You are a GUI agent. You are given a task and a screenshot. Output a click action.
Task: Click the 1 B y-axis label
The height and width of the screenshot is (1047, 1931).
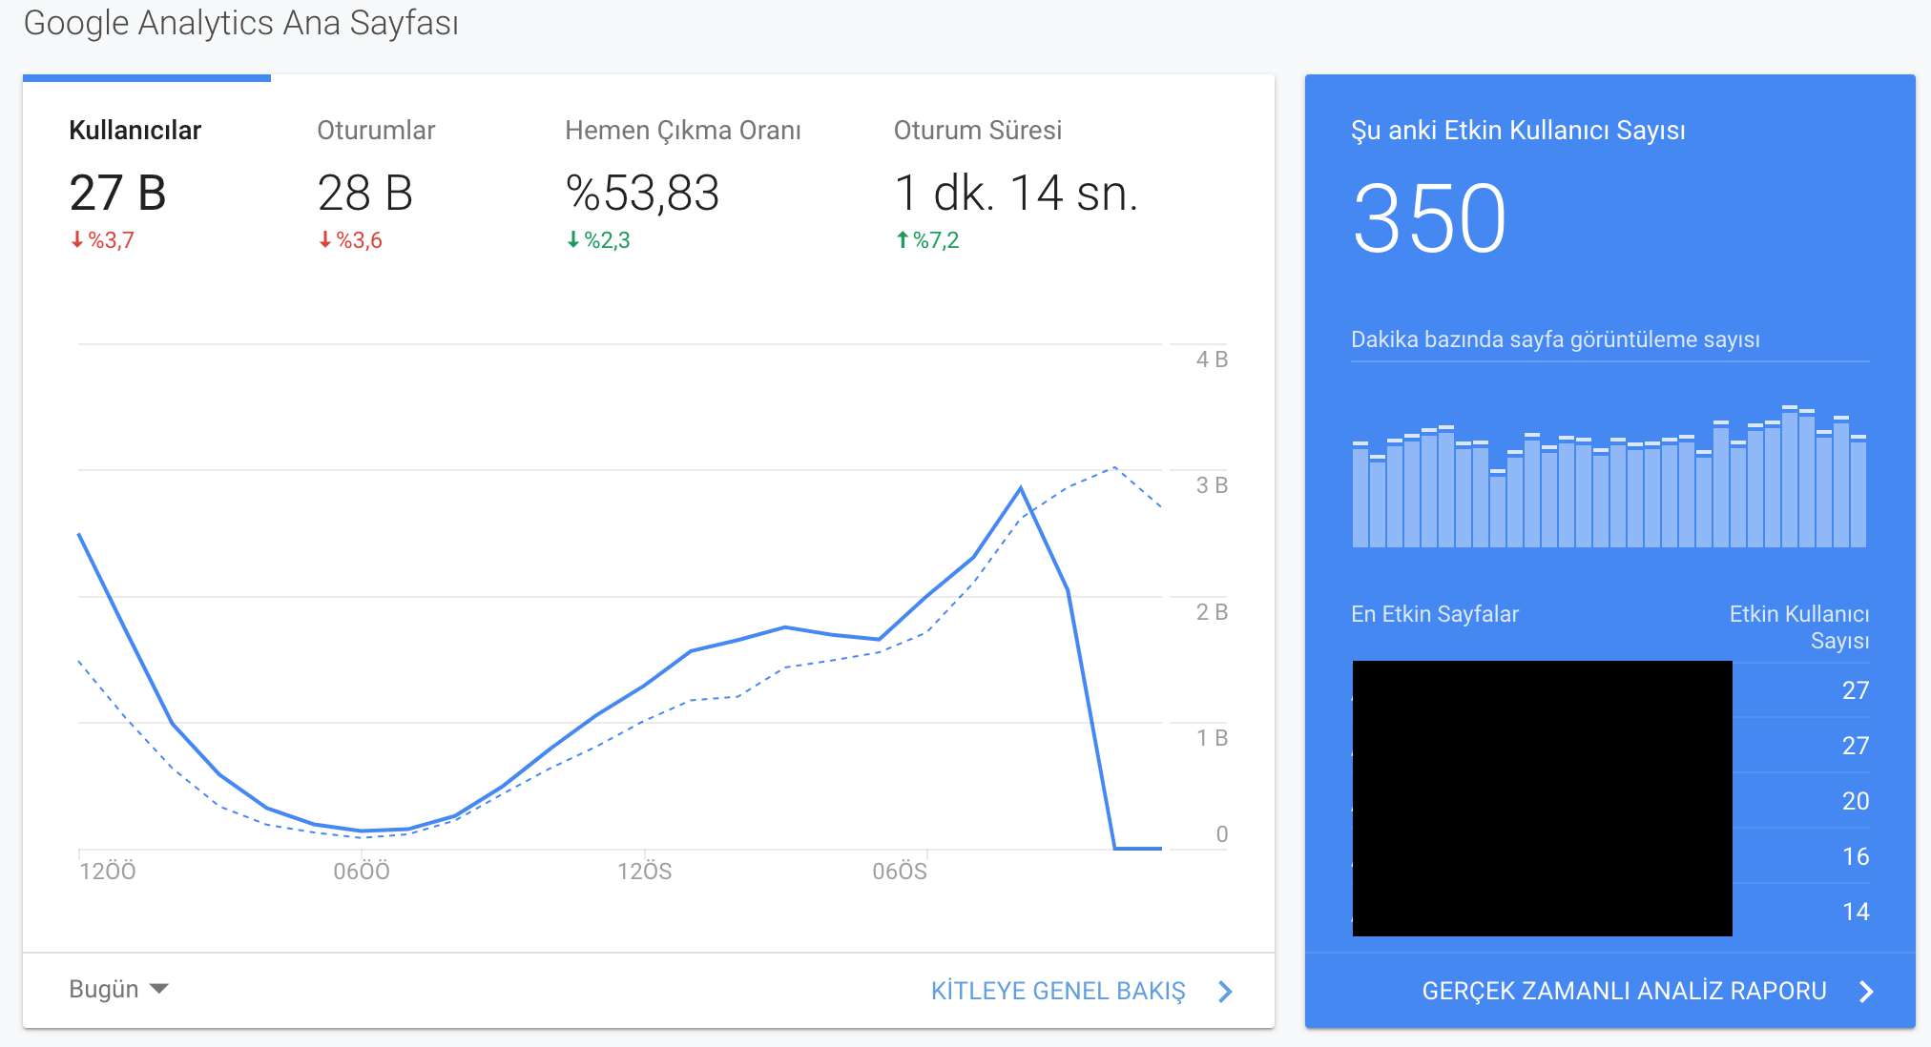pos(1212,738)
